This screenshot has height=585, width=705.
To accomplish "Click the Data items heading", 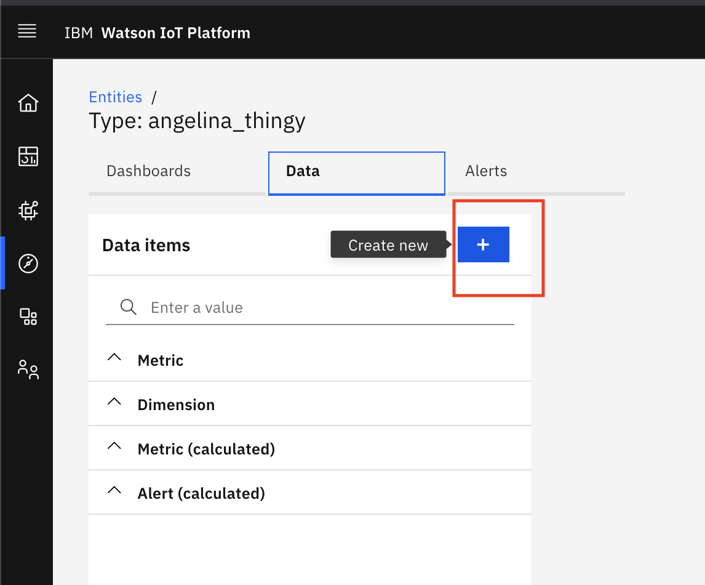I will [146, 245].
